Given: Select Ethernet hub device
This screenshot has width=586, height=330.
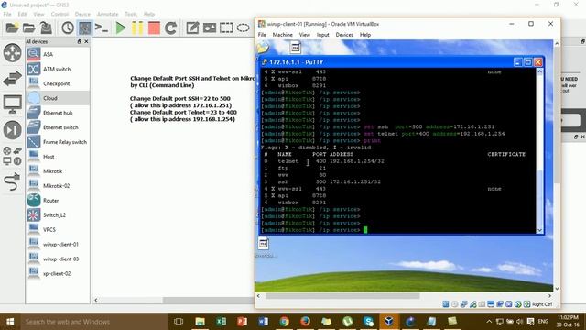Looking at the screenshot, I should coord(58,113).
